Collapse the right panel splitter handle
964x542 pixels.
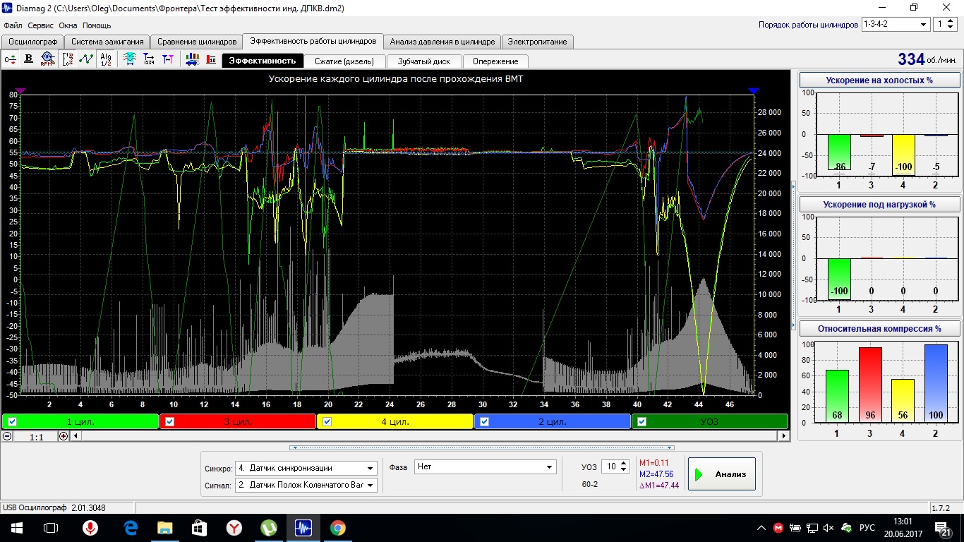click(793, 256)
